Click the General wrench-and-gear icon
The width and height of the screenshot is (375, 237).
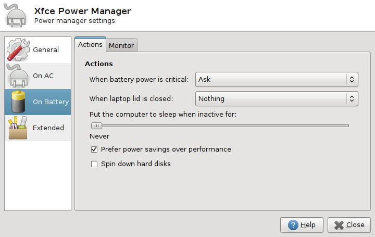[18, 50]
